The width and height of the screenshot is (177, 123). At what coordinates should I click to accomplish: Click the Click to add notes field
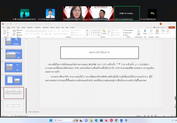click(x=34, y=112)
